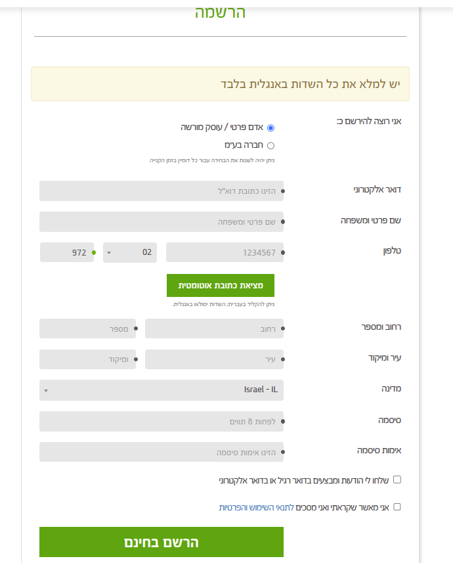This screenshot has width=453, height=563.
Task: Click the dropdown arrow in the מדינה field
Action: (x=46, y=391)
